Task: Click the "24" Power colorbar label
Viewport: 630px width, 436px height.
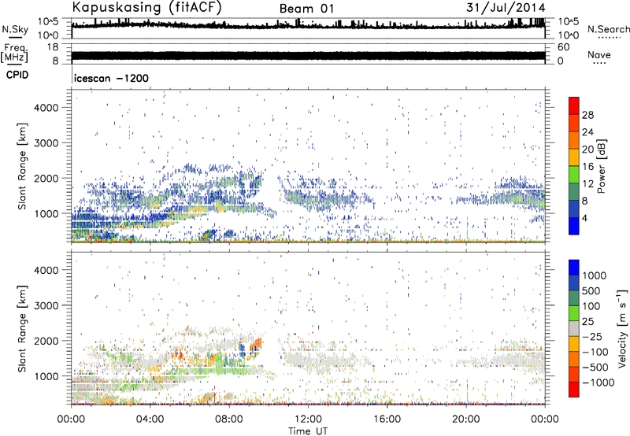Action: (587, 132)
